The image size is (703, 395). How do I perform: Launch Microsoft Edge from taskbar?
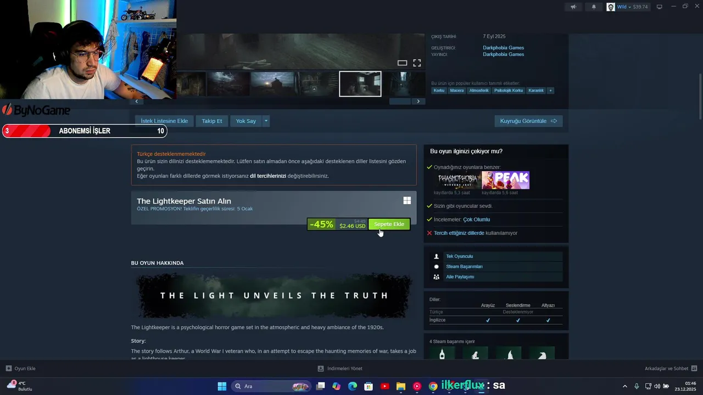[353, 386]
